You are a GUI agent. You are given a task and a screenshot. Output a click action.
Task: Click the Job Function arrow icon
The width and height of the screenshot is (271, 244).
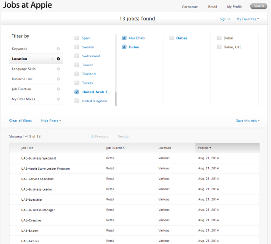(x=58, y=89)
